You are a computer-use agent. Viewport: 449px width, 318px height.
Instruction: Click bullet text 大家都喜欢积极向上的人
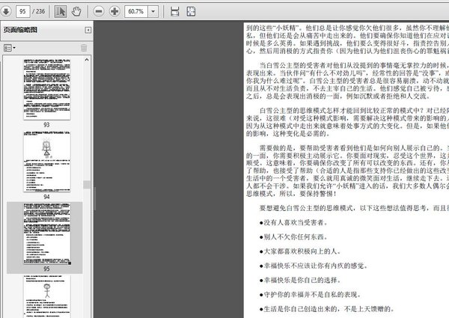[x=300, y=251]
